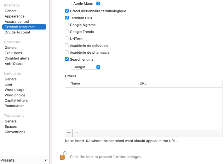Click the lock icon to prevent changes

63,156
